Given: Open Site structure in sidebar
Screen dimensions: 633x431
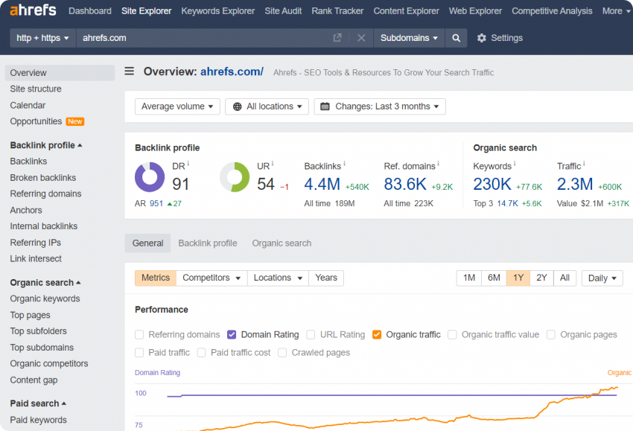Looking at the screenshot, I should 36,89.
